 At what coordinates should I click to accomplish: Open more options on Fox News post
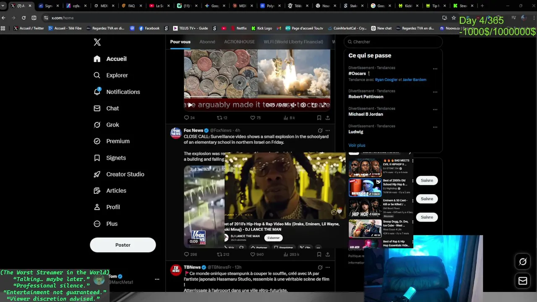click(328, 130)
